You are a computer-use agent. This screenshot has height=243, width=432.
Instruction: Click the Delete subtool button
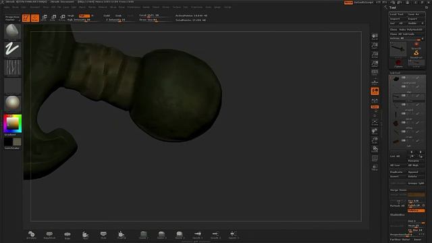416,176
